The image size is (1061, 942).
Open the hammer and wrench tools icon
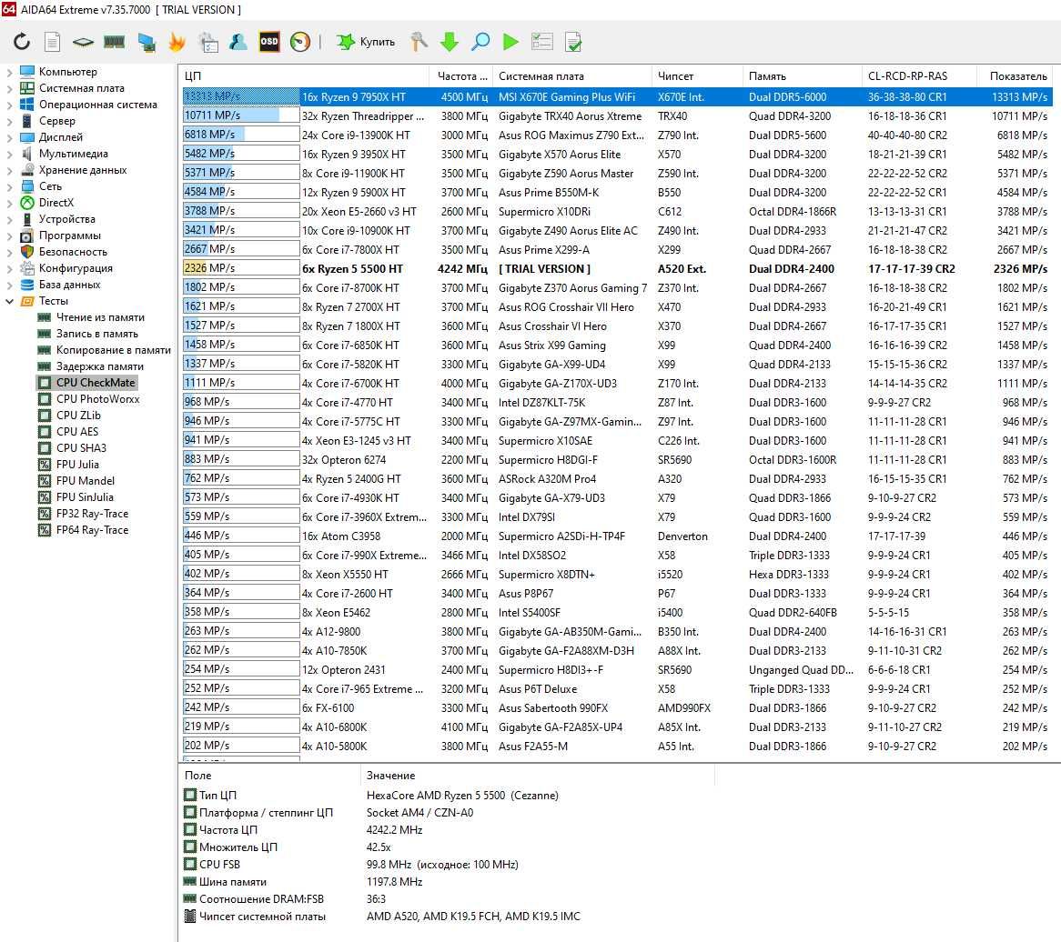pyautogui.click(x=419, y=42)
